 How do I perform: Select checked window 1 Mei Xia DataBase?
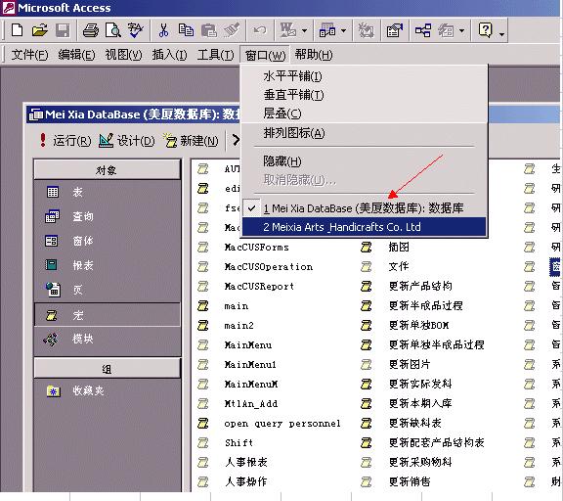(x=365, y=208)
